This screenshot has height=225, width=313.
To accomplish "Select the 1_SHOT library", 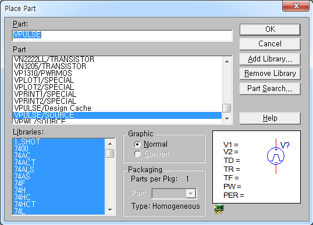I will pos(59,142).
